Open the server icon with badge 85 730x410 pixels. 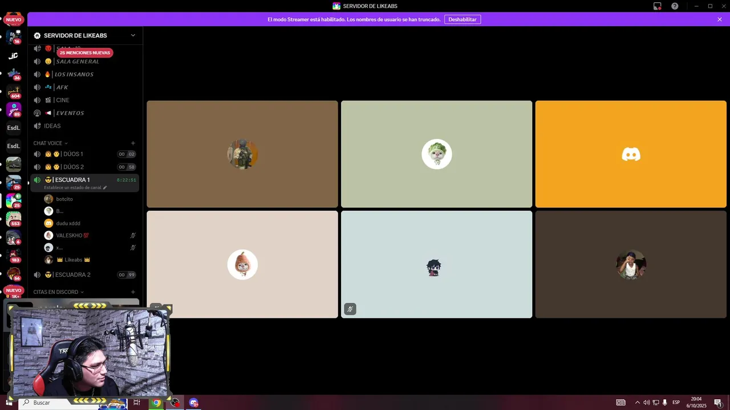[13, 110]
